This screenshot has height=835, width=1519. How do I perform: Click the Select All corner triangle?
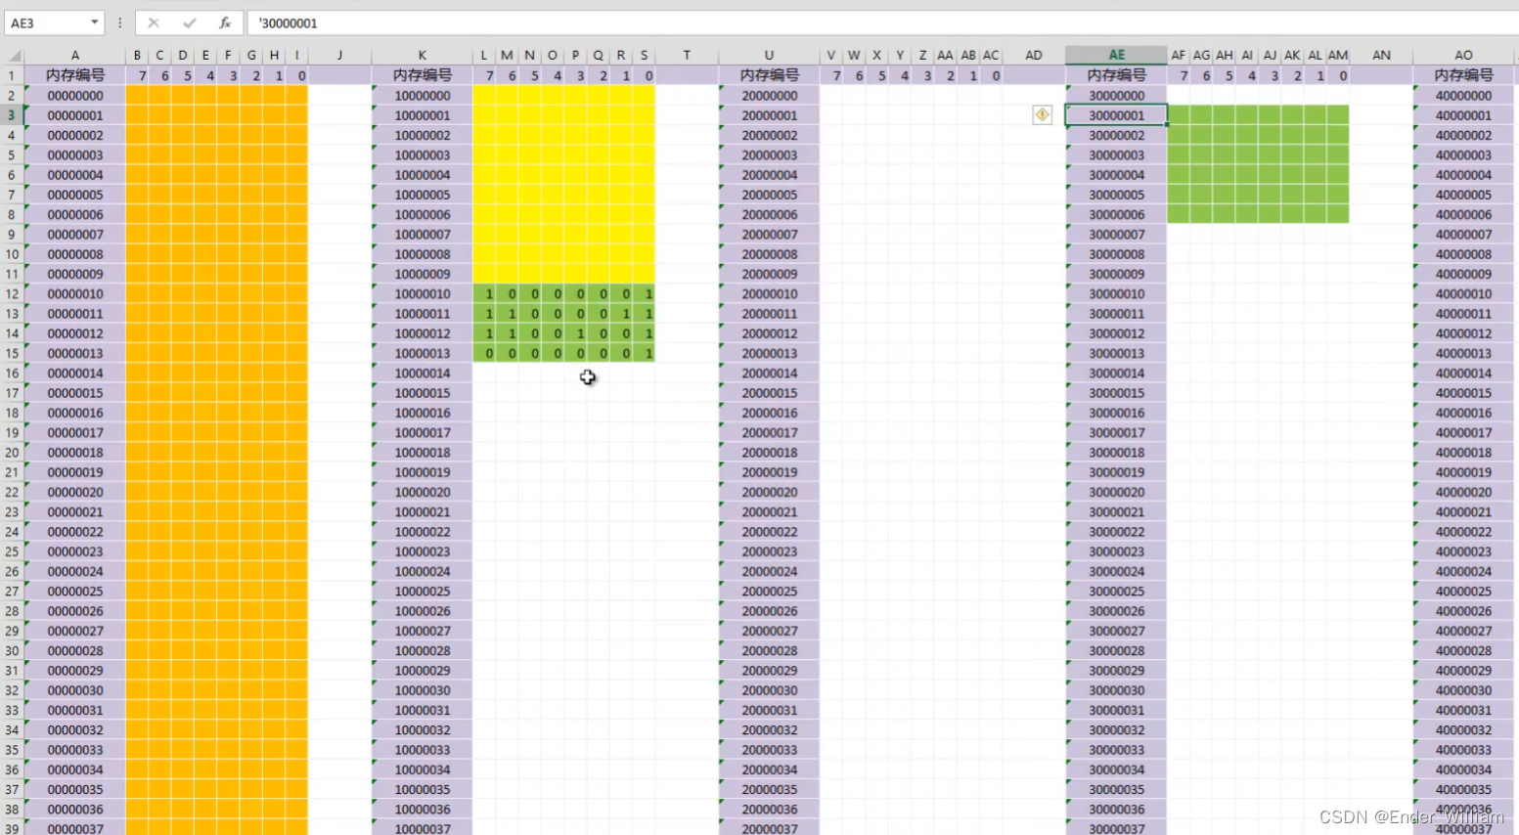[x=14, y=56]
